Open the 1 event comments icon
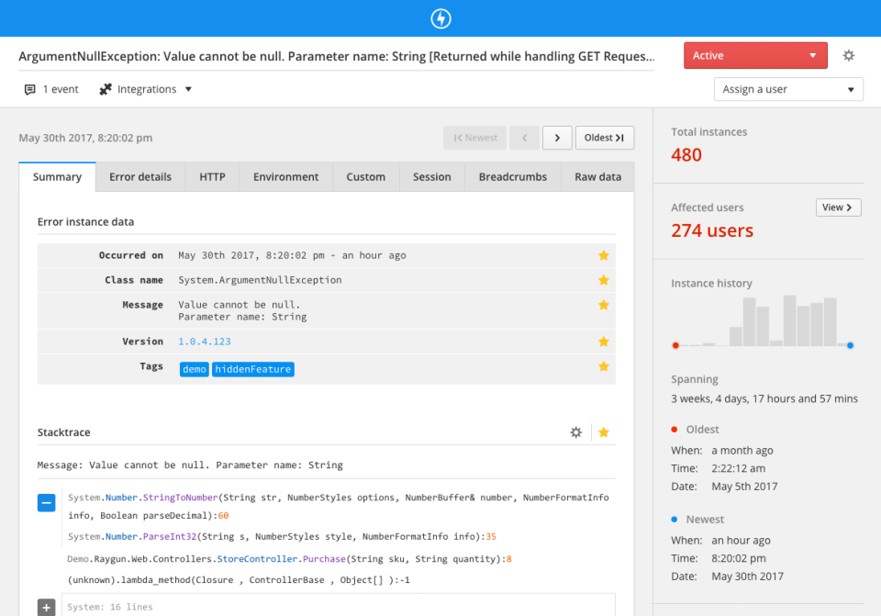 point(29,89)
